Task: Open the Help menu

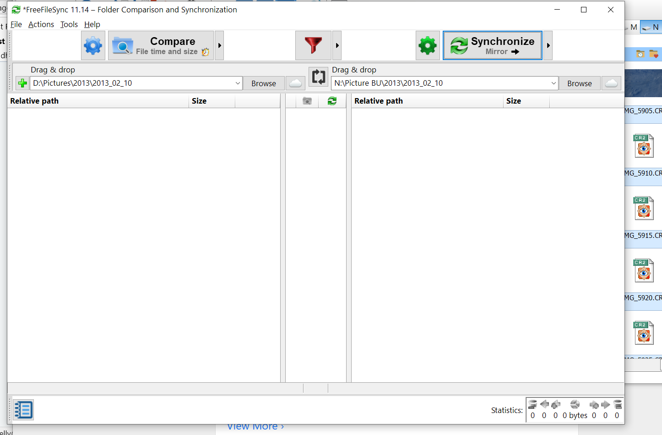Action: point(92,24)
